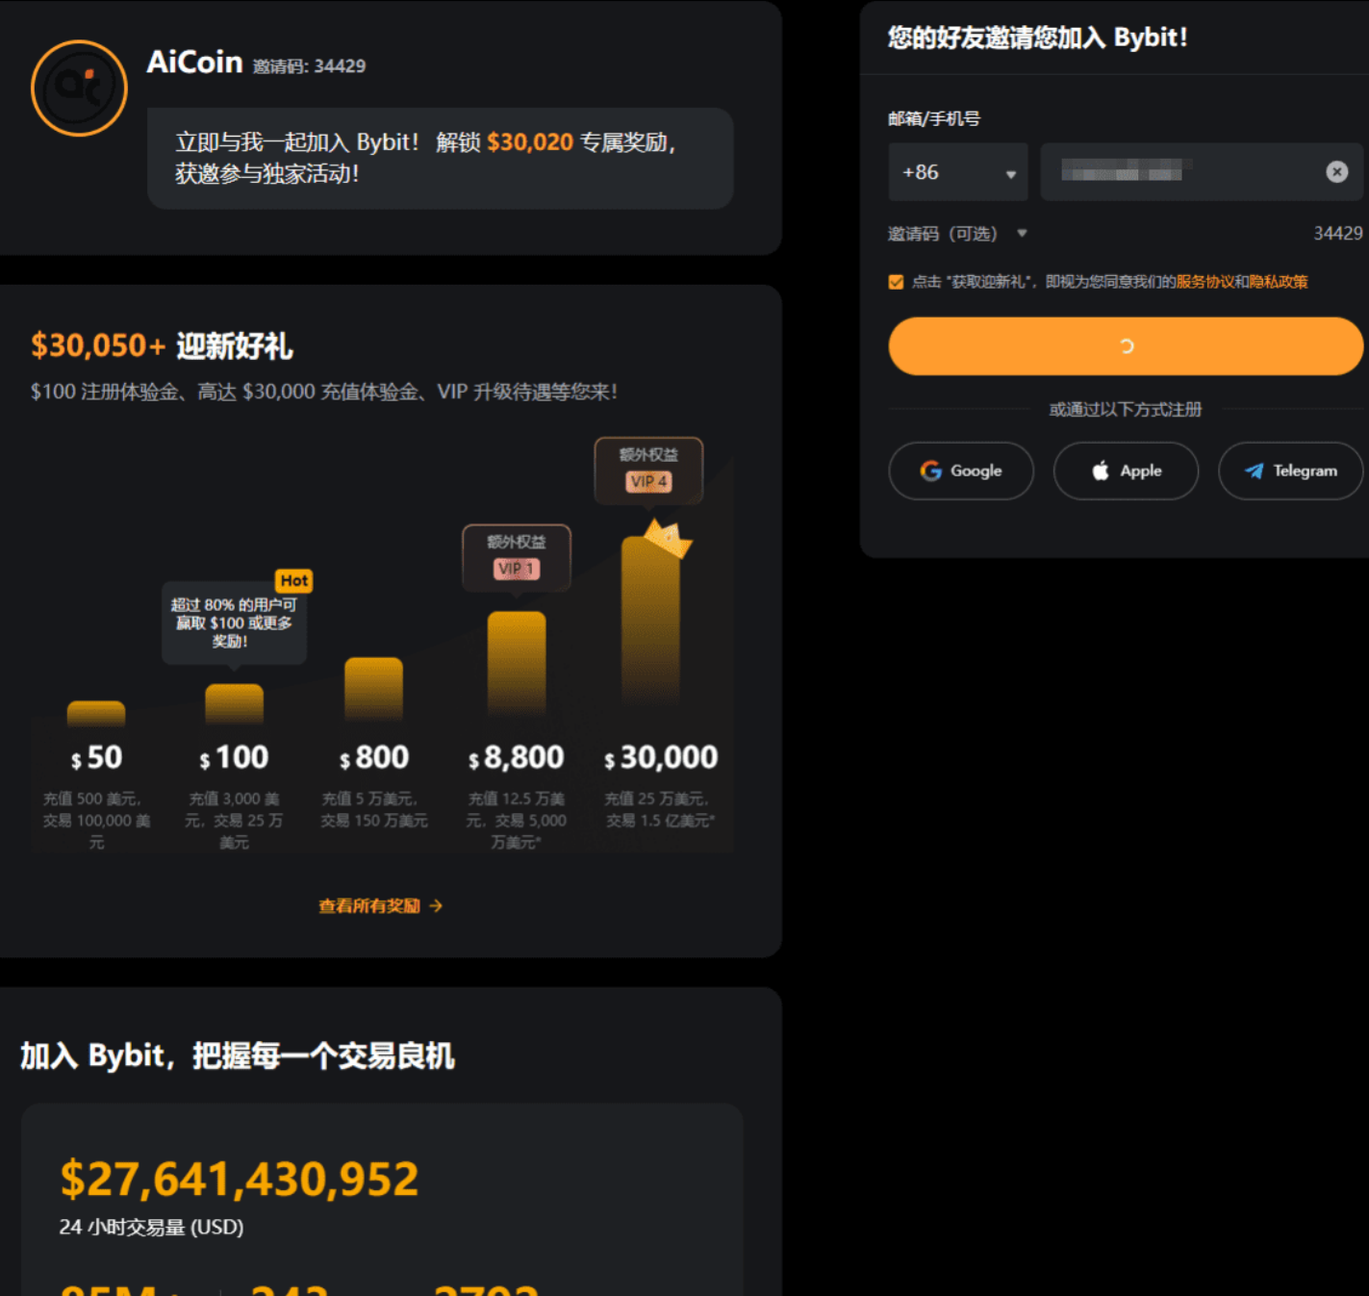Select the $50 reward bar

96,713
